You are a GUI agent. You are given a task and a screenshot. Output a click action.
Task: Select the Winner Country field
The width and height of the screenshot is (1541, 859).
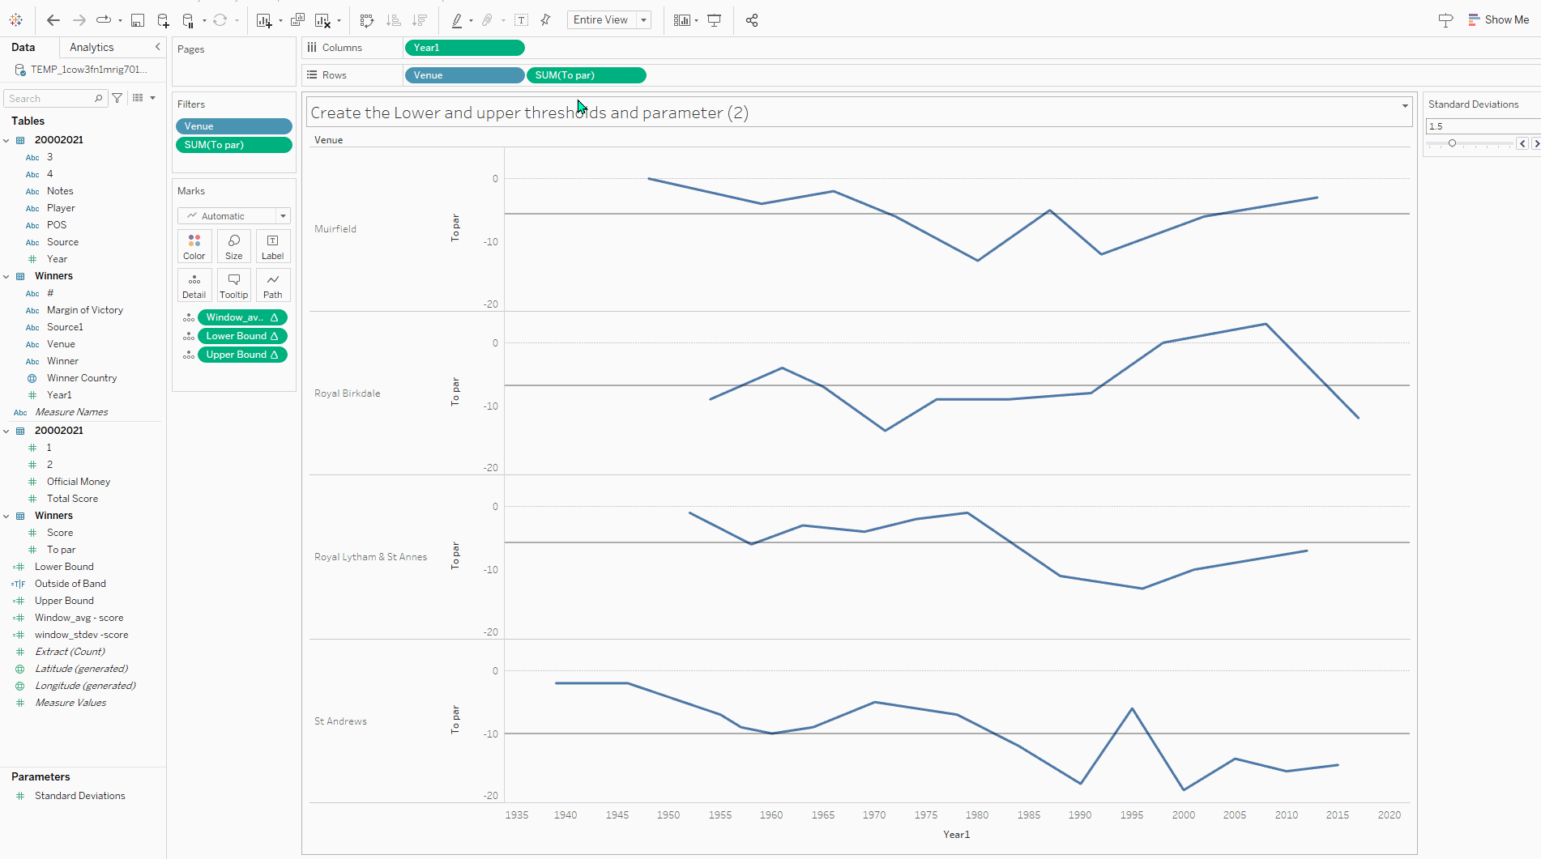82,378
